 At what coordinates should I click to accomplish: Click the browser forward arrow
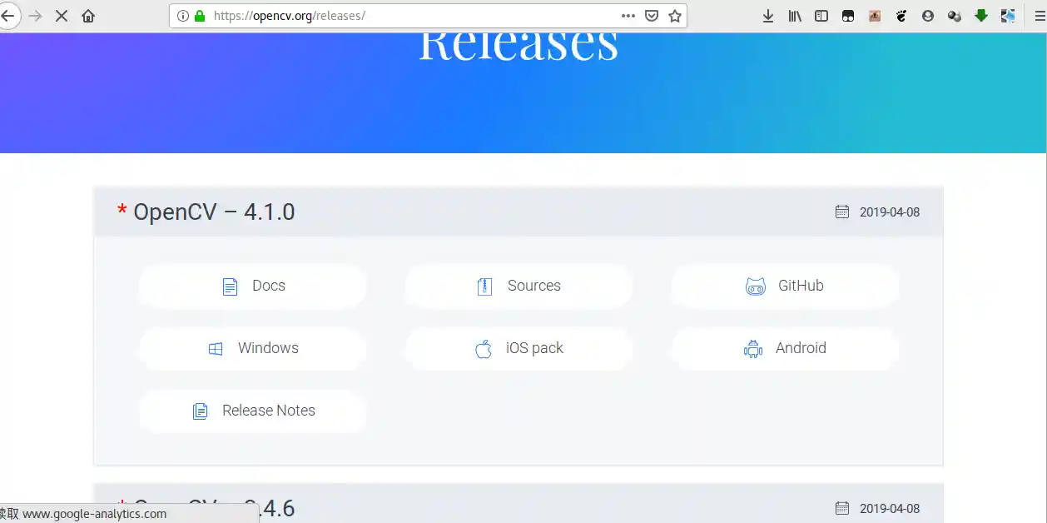[x=35, y=16]
